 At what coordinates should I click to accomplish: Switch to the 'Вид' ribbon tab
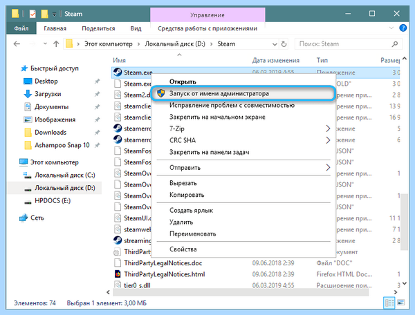pyautogui.click(x=136, y=28)
